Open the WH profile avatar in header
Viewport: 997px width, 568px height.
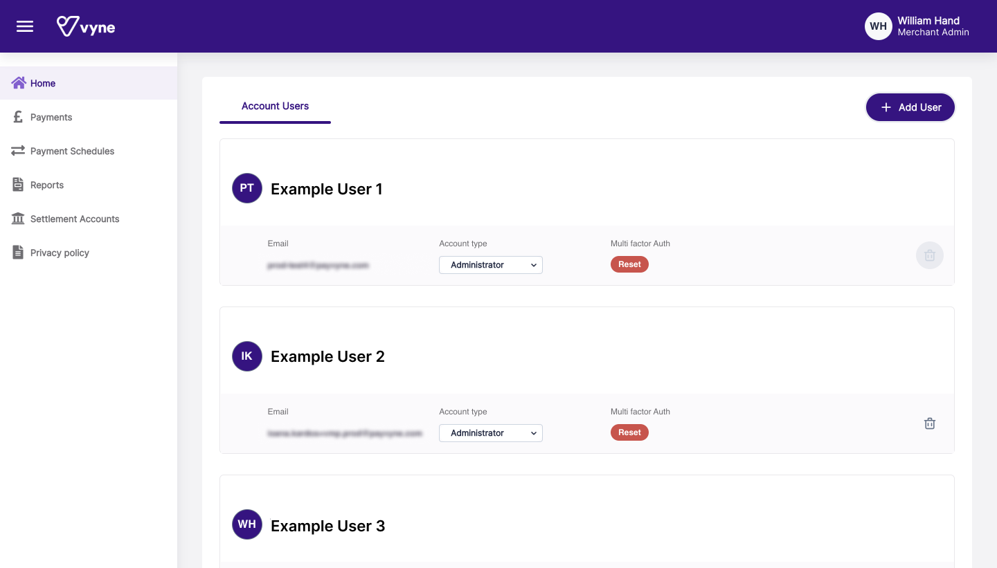click(878, 26)
